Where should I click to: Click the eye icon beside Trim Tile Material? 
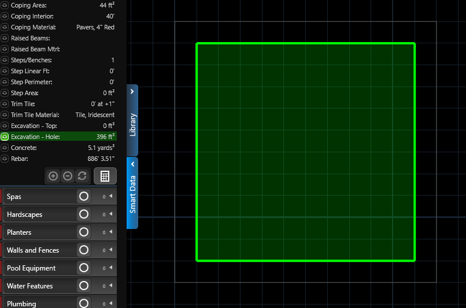tap(5, 115)
